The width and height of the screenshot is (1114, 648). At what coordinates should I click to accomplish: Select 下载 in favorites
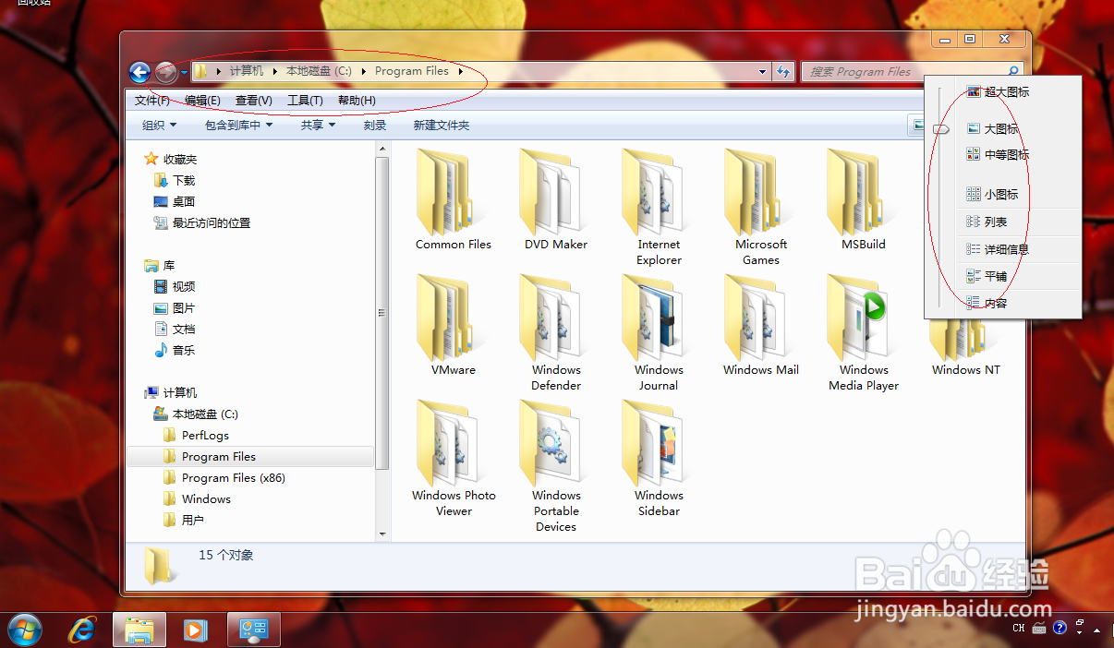(184, 180)
